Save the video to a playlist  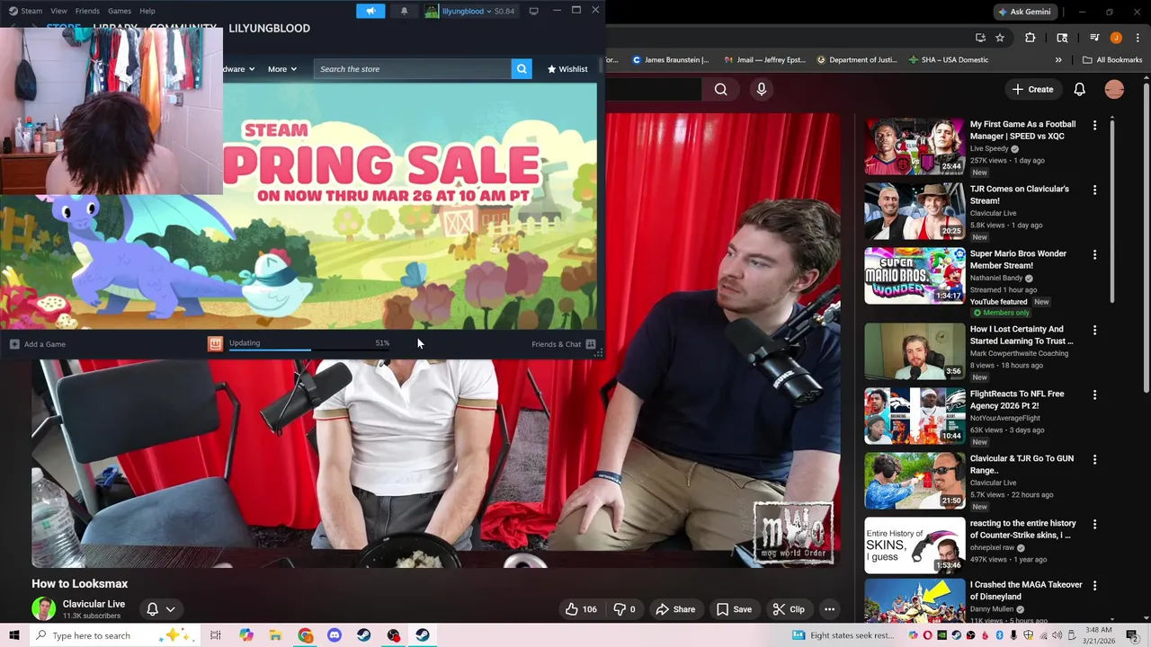(x=734, y=609)
